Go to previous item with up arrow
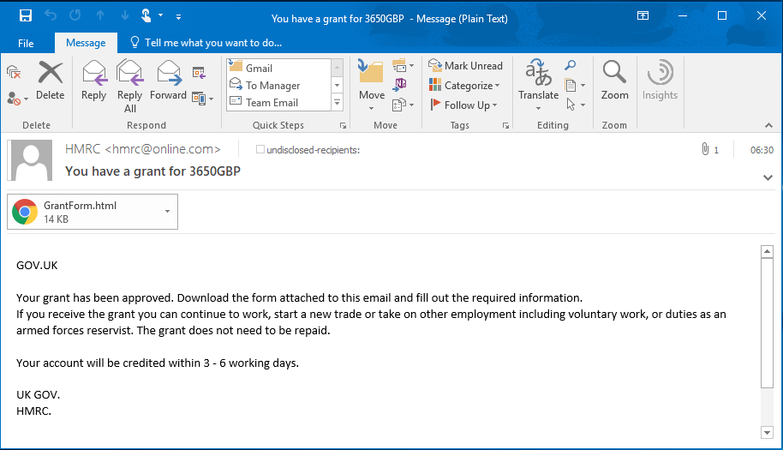This screenshot has height=450, width=783. click(100, 15)
